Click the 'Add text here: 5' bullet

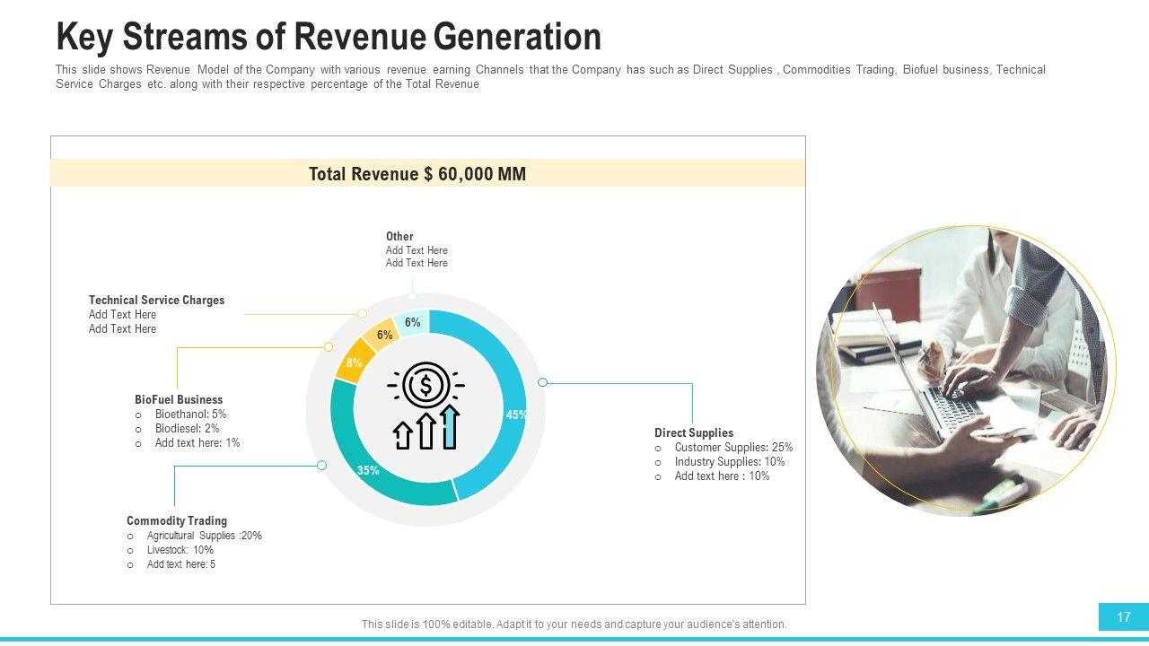tap(181, 564)
